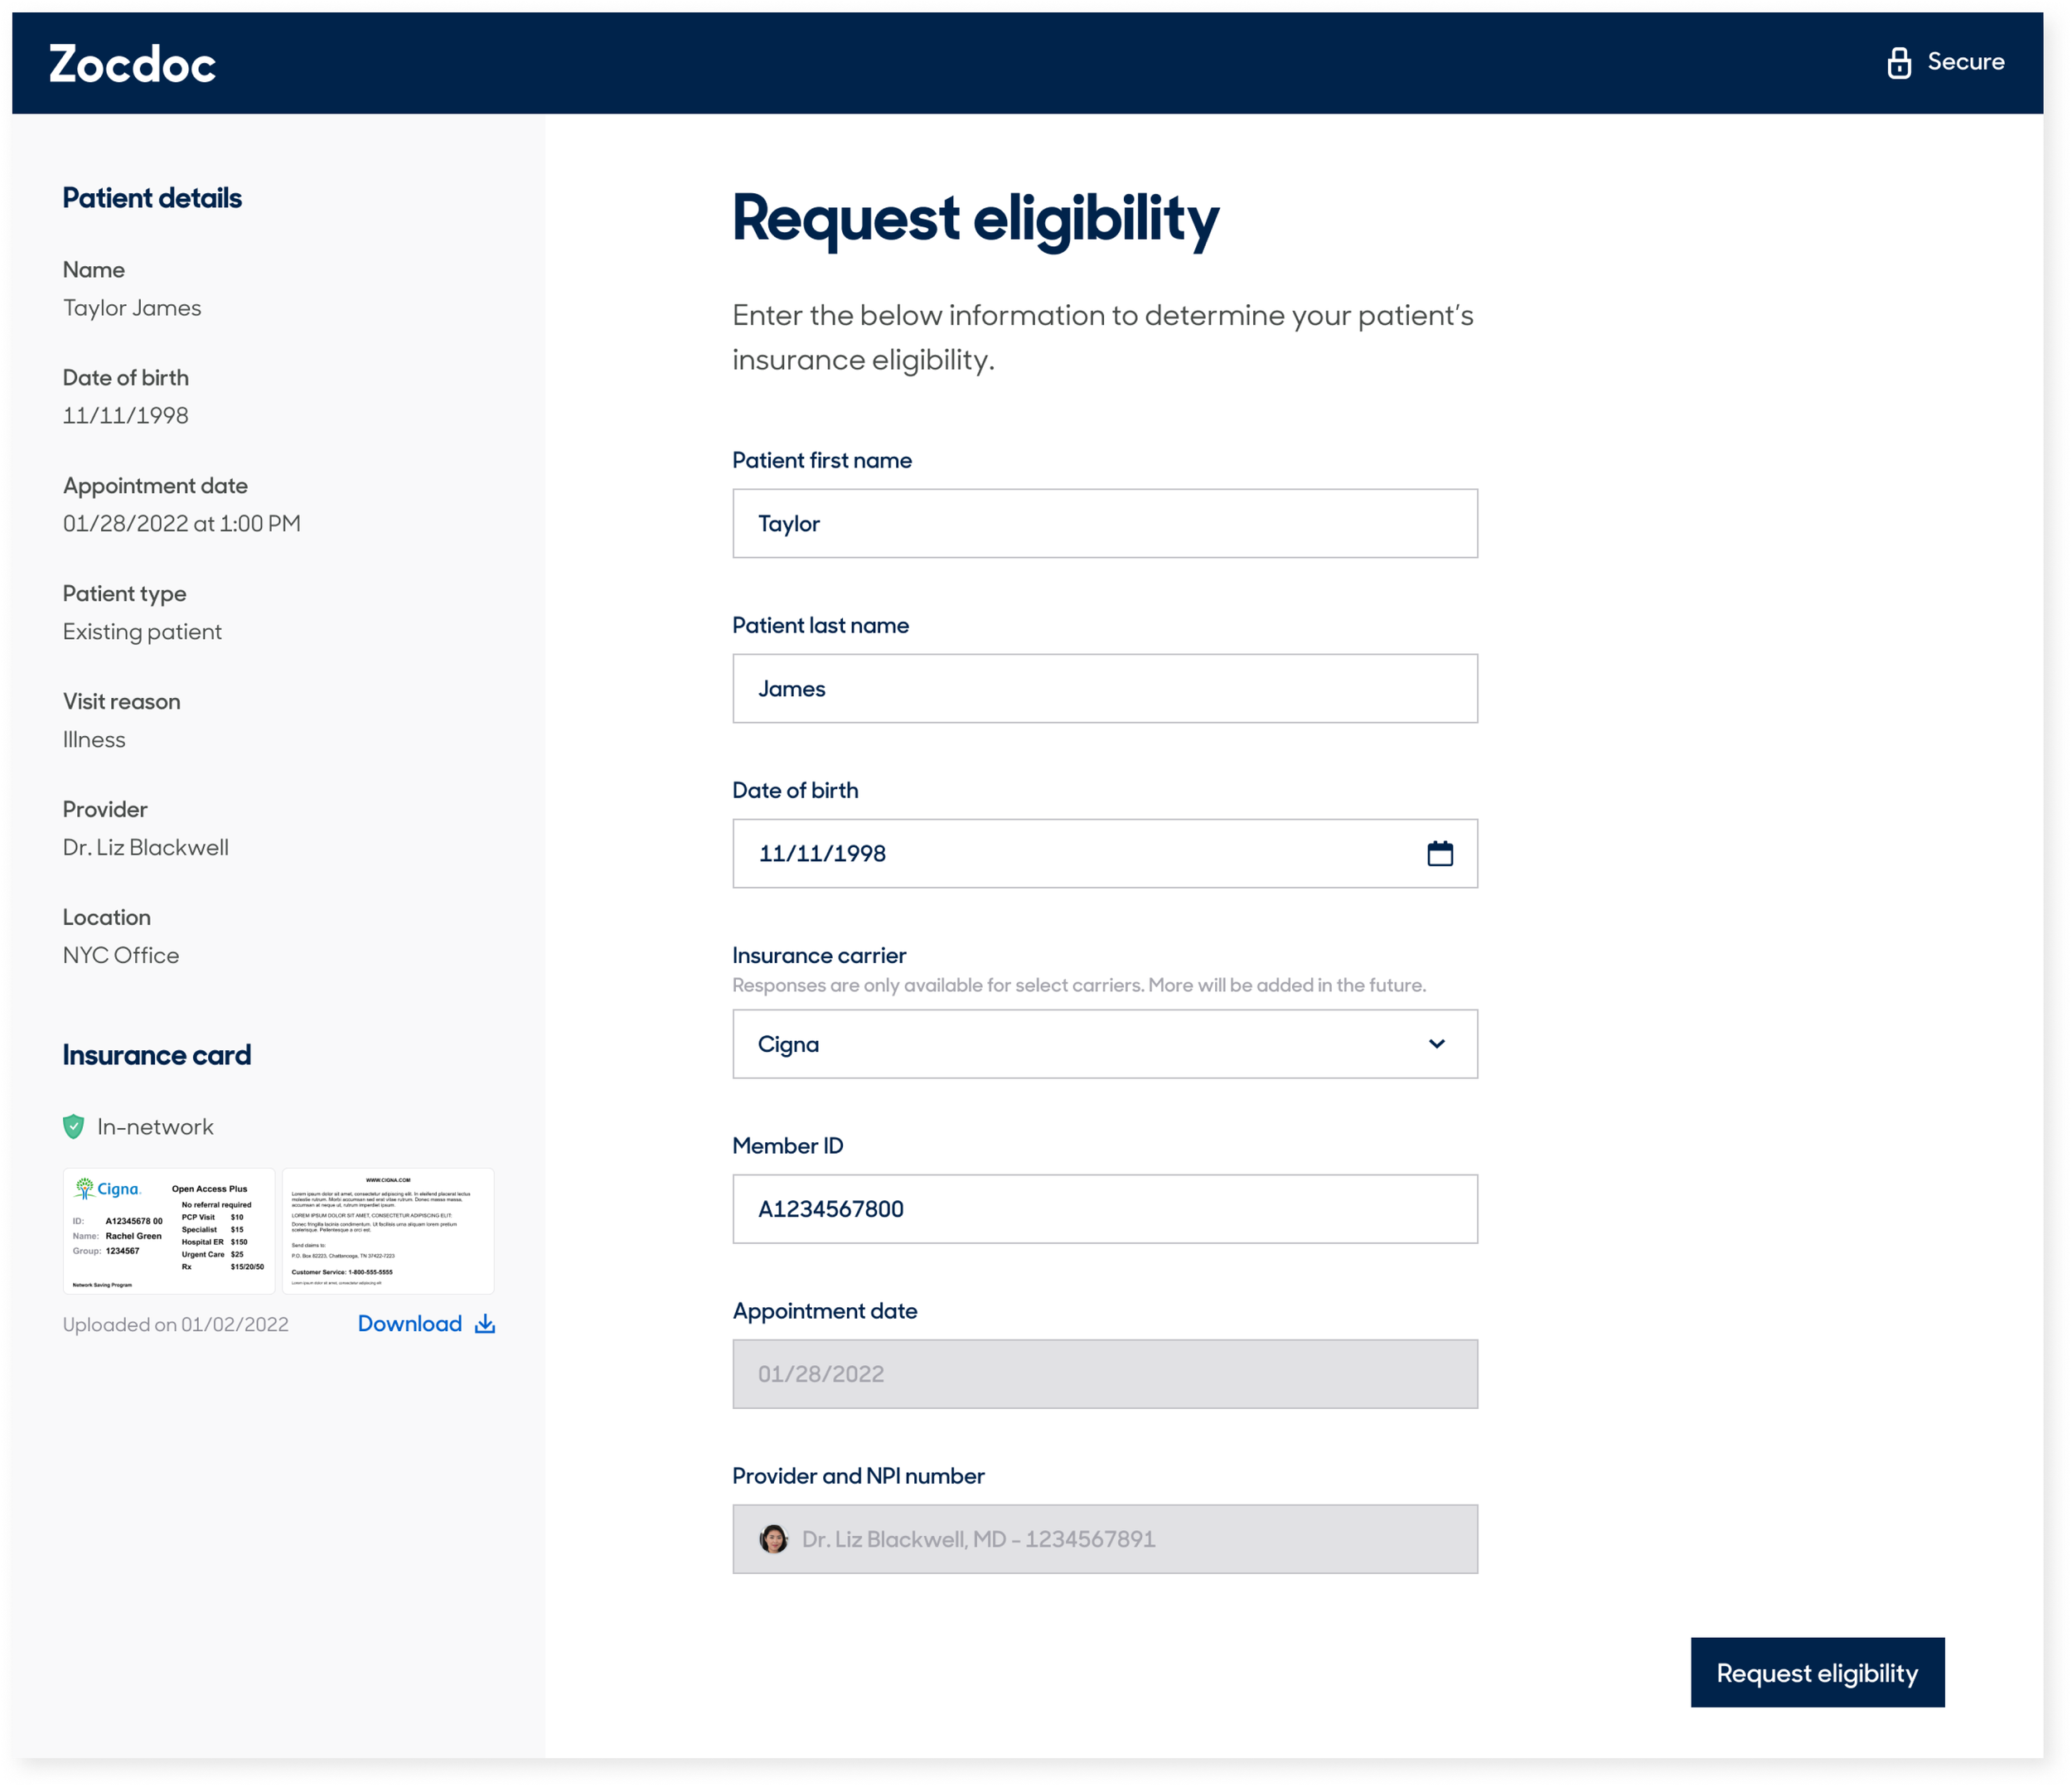Open the date of birth calendar icon

pyautogui.click(x=1439, y=853)
